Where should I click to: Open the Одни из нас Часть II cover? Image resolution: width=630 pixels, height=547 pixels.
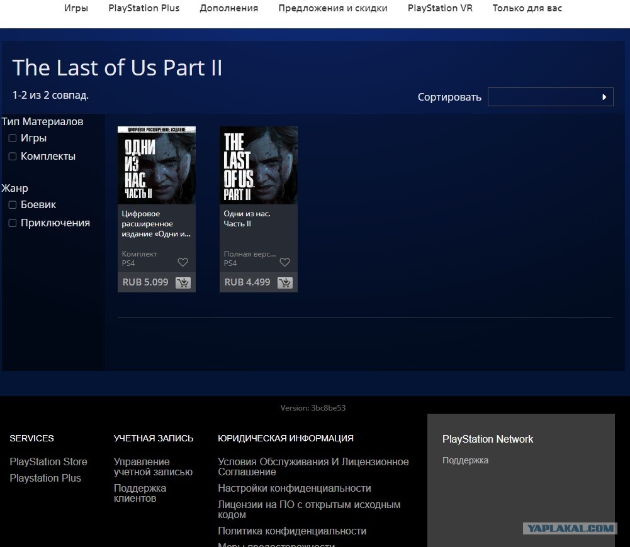pos(157,165)
